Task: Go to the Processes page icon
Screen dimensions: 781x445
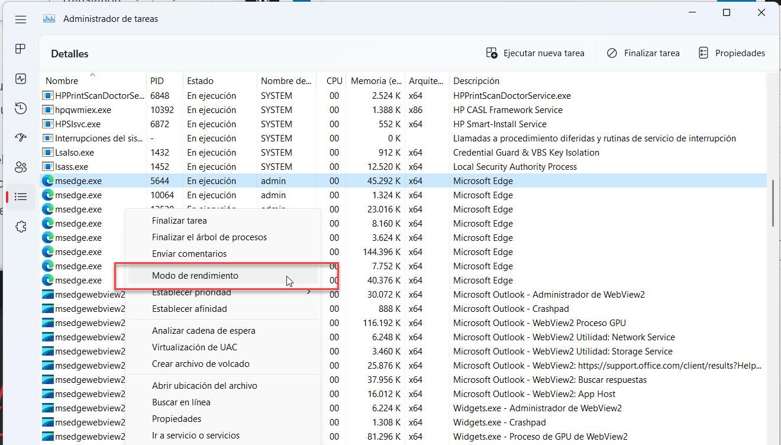Action: tap(21, 49)
